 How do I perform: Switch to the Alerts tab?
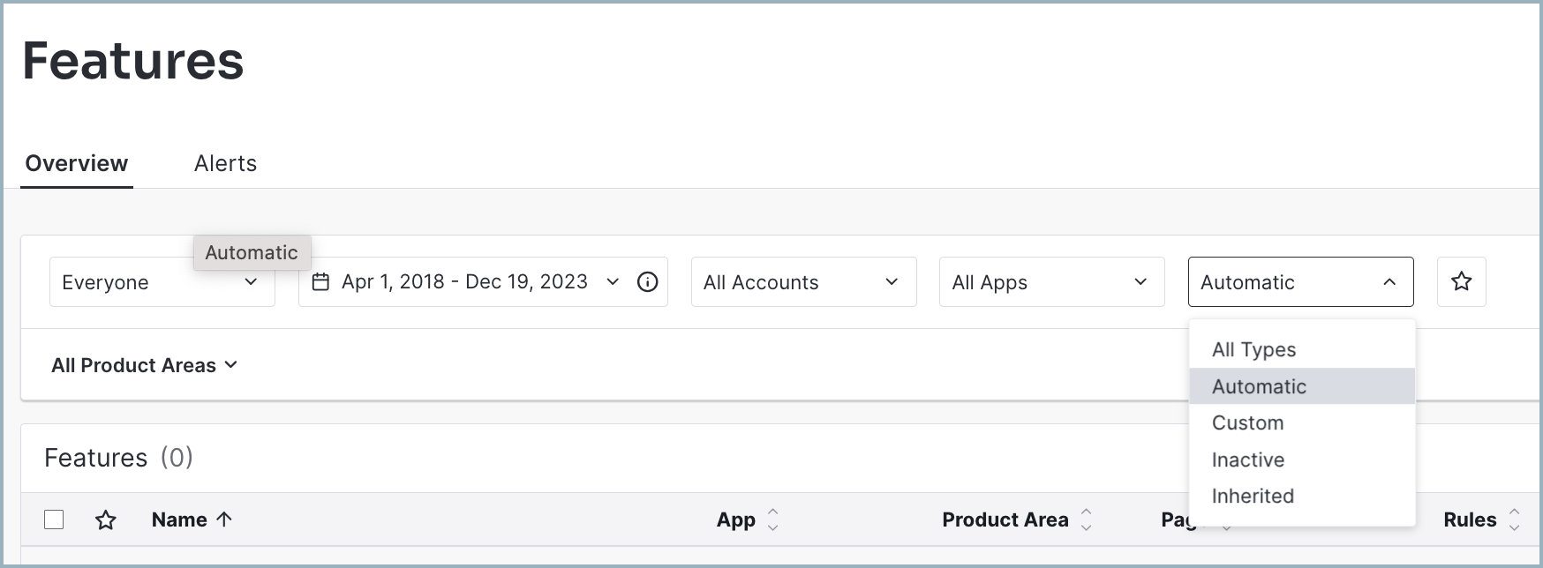point(225,163)
